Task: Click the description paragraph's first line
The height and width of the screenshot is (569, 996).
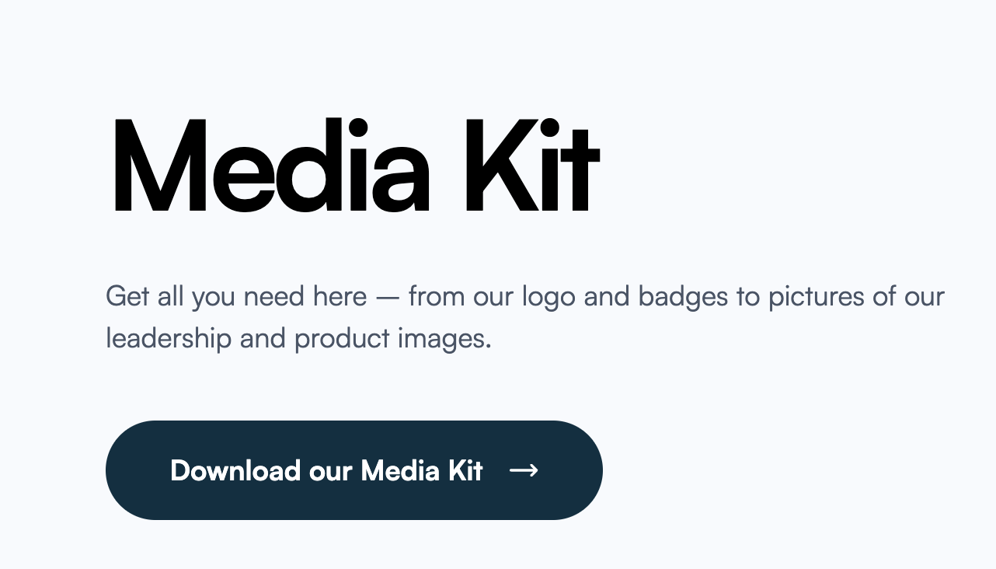Action: (525, 297)
